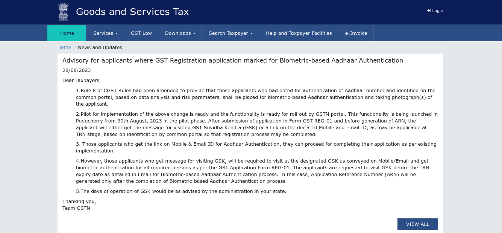This screenshot has height=233, width=502.
Task: Expand the Search Taxpayer dropdown
Action: 231,33
